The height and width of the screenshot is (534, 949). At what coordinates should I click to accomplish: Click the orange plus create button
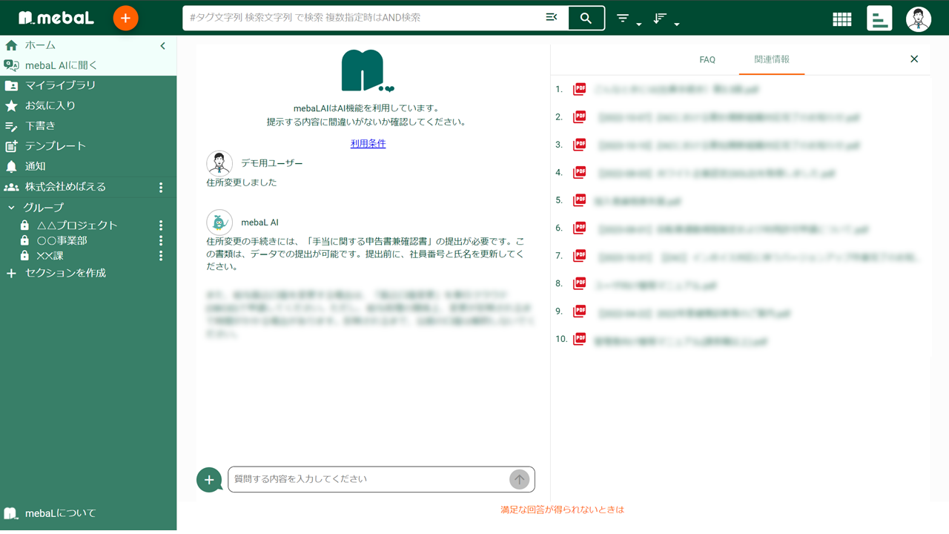[x=125, y=18]
